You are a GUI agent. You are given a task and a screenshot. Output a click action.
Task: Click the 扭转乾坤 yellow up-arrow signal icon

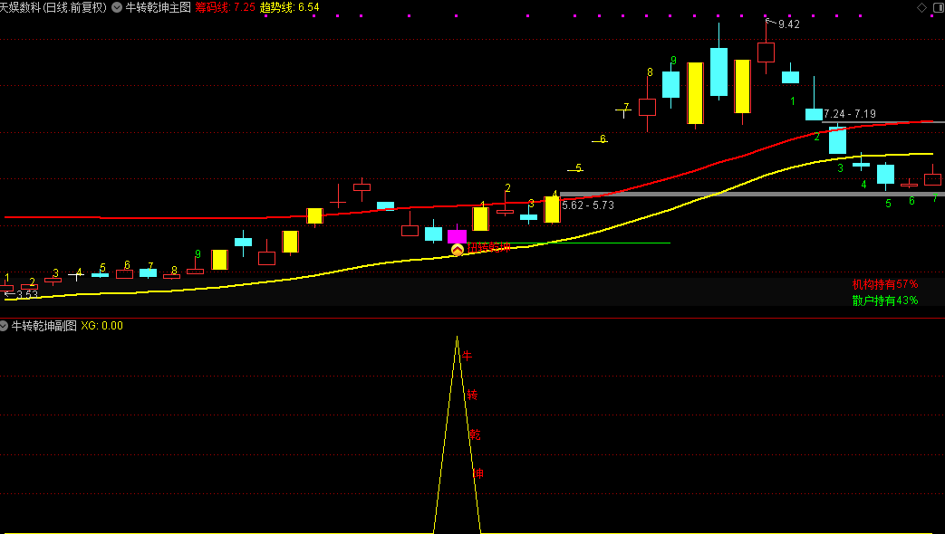458,249
